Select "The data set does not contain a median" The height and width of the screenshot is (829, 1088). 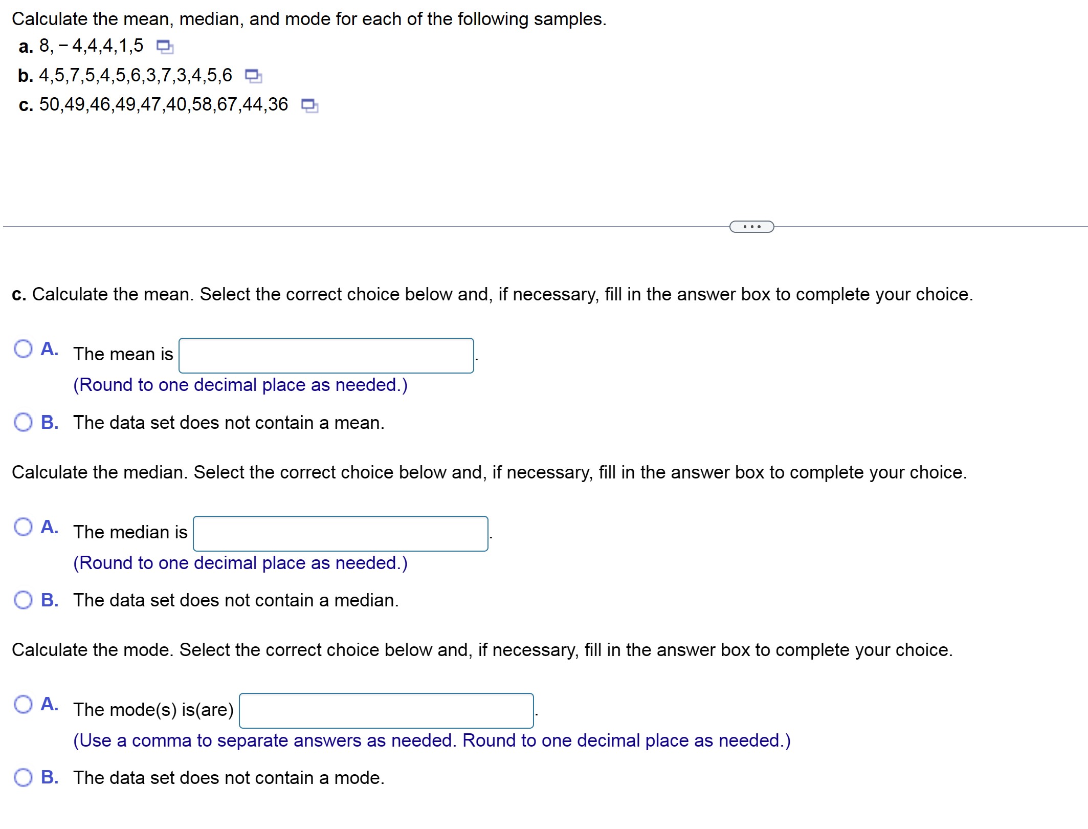click(x=24, y=600)
